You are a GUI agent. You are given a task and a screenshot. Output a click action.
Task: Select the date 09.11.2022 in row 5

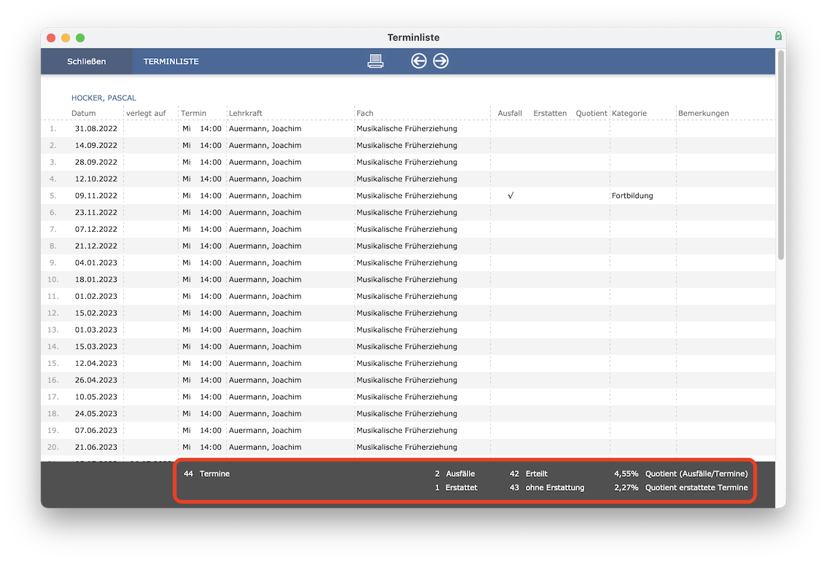click(96, 195)
